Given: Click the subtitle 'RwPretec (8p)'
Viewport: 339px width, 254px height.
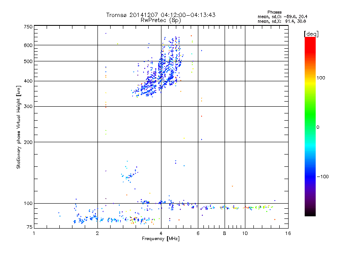Looking at the screenshot, I should (161, 20).
